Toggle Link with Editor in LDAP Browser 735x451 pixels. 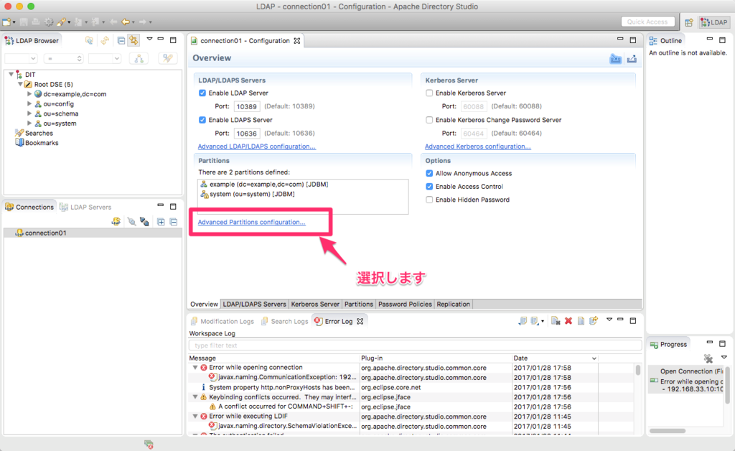(134, 41)
